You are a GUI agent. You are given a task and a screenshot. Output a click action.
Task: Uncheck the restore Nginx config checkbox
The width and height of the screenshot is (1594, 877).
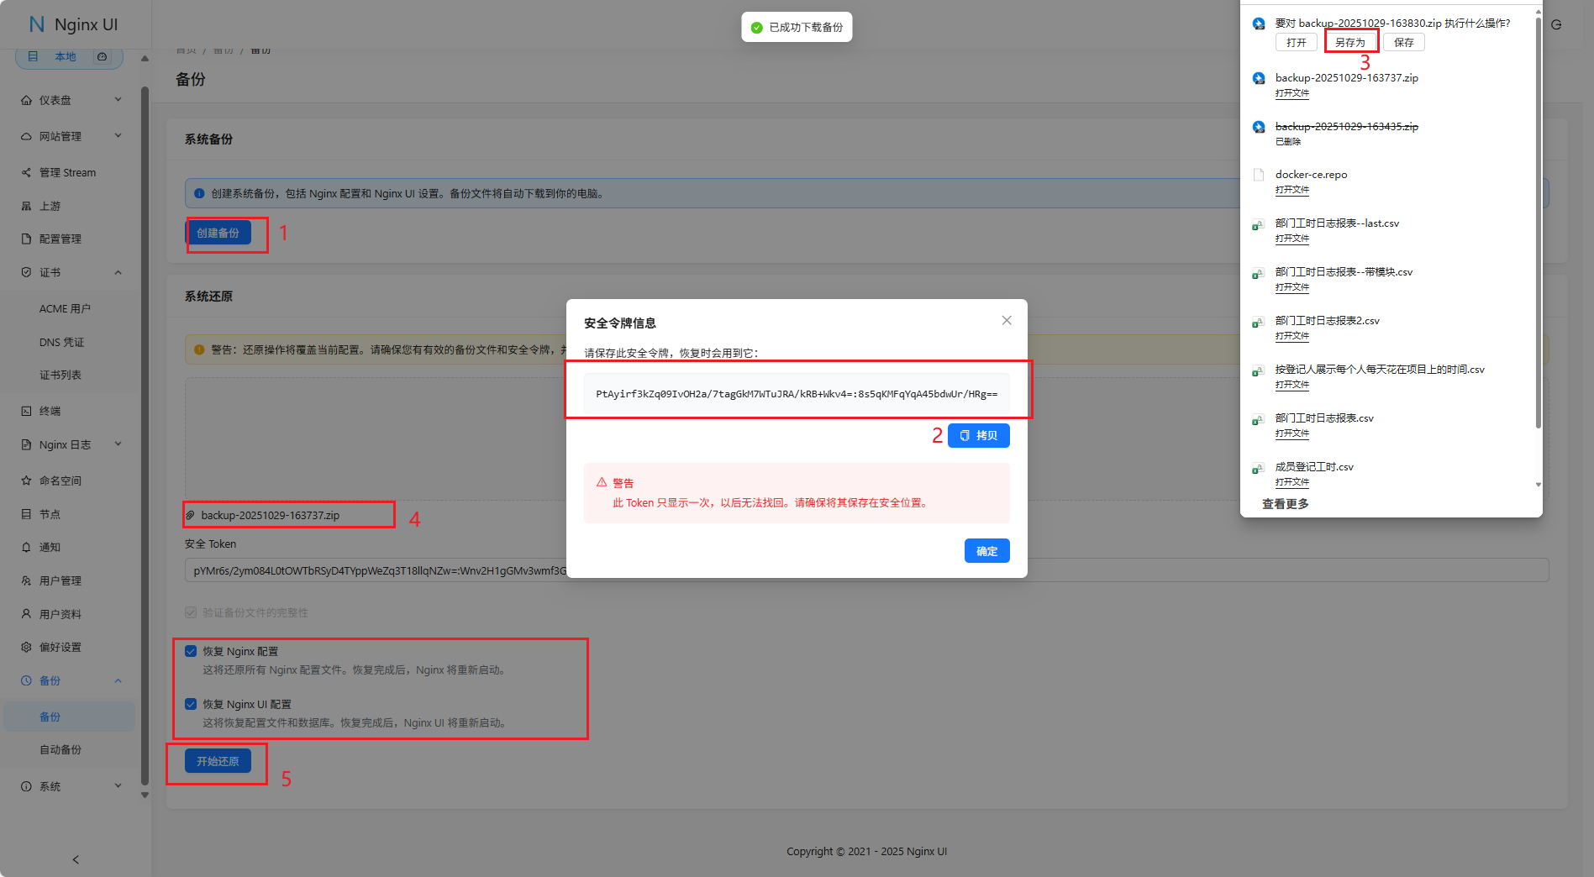pyautogui.click(x=191, y=651)
